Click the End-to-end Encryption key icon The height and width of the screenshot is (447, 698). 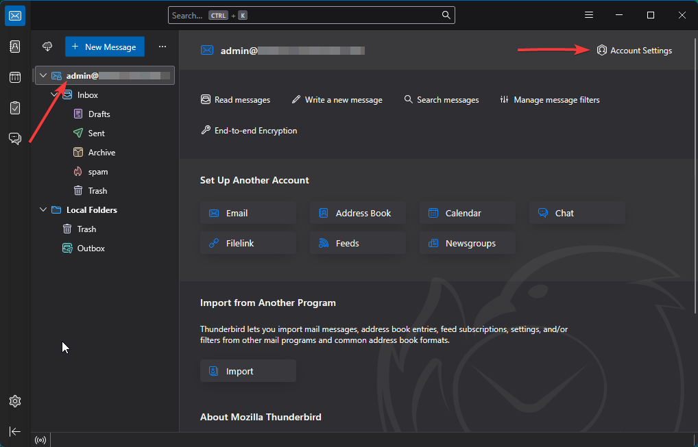click(206, 130)
